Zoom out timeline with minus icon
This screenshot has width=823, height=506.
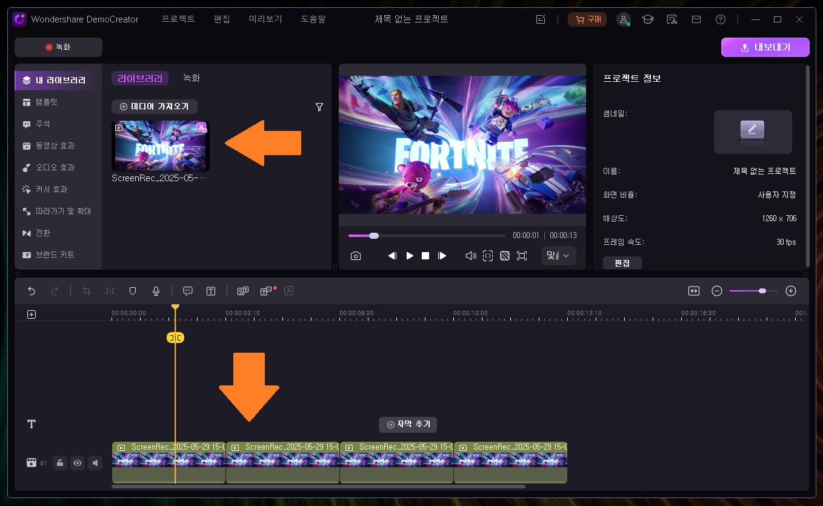(x=717, y=291)
